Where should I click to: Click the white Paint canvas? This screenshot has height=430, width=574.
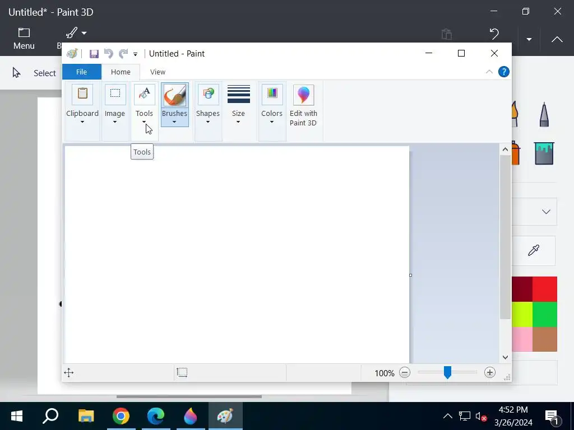(237, 255)
